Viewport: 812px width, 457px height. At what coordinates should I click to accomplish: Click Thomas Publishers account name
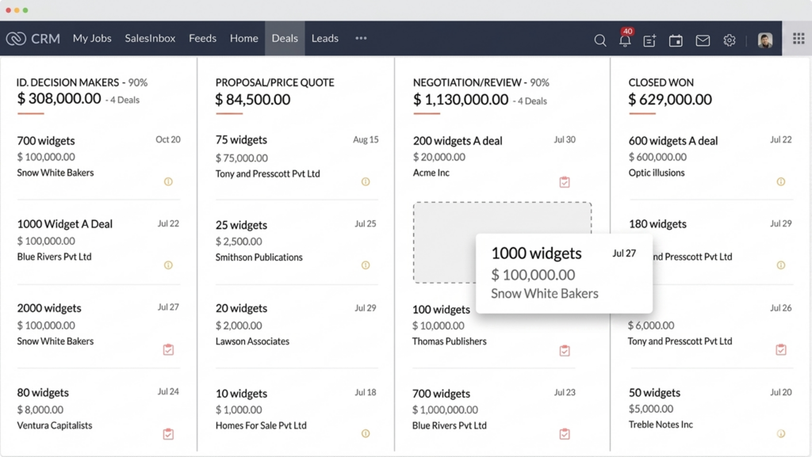(449, 341)
